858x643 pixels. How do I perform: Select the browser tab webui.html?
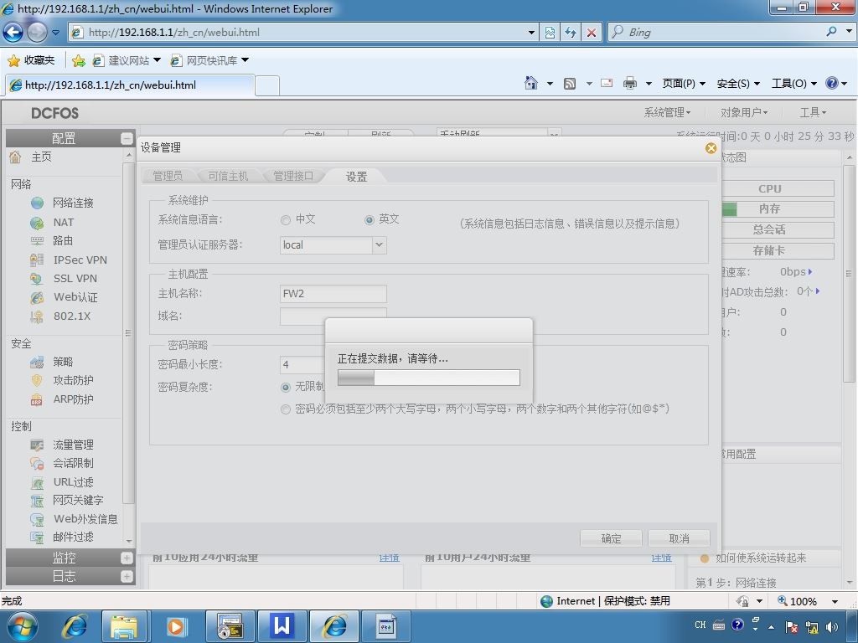click(x=130, y=85)
